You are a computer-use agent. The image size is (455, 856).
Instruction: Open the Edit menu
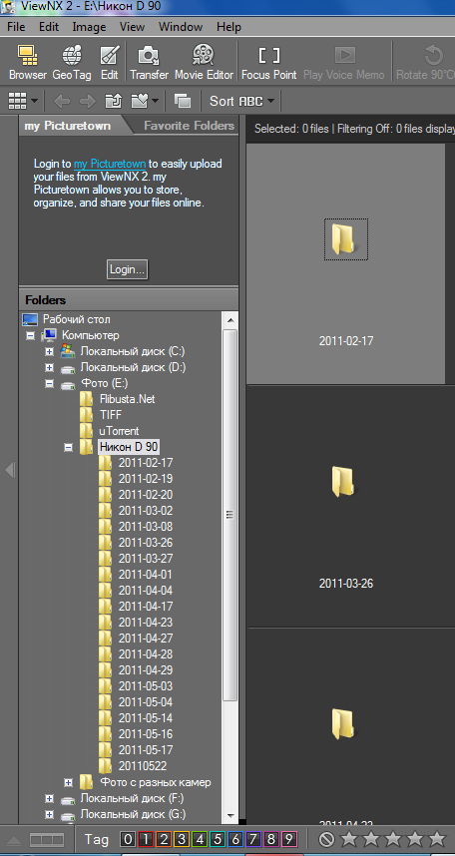pyautogui.click(x=49, y=27)
